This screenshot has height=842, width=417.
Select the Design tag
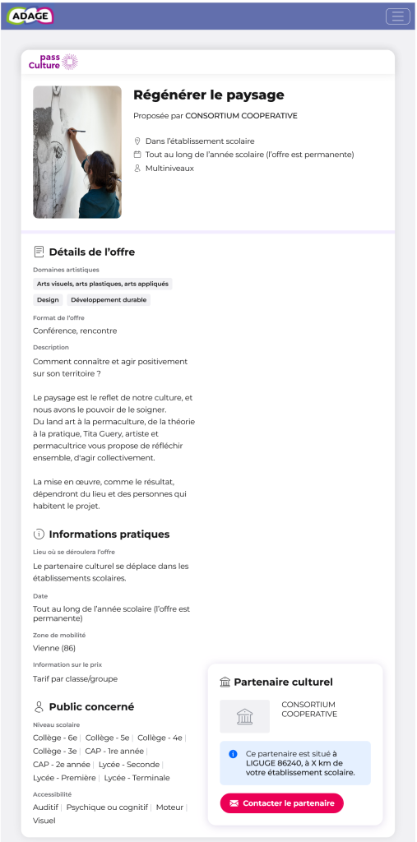point(48,299)
